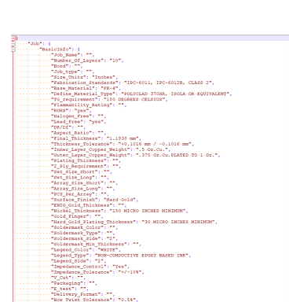Screen dimensions: 289x302
Task: Click the "Hard_Gold_Plating_Thickness" key
Action: coord(93,222)
